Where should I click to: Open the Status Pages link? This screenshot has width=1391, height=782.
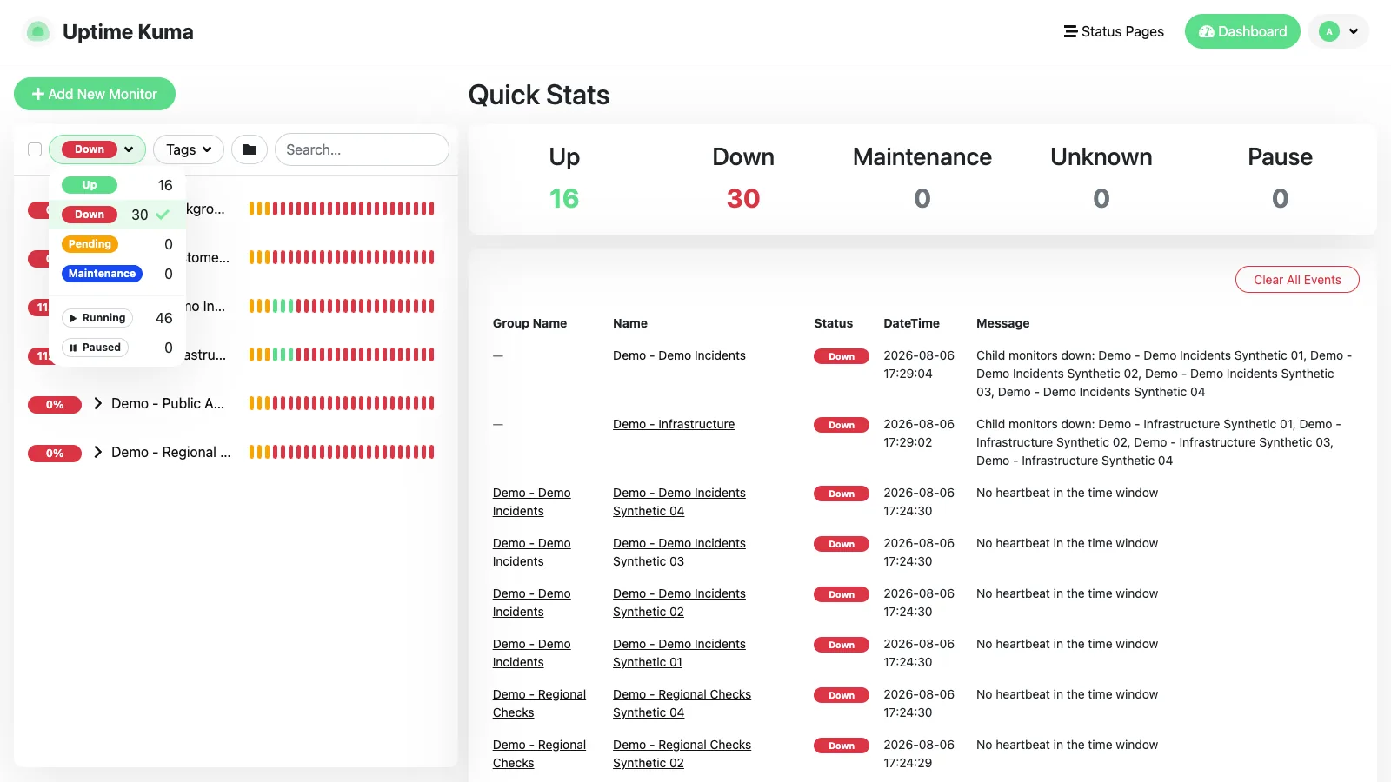tap(1114, 31)
